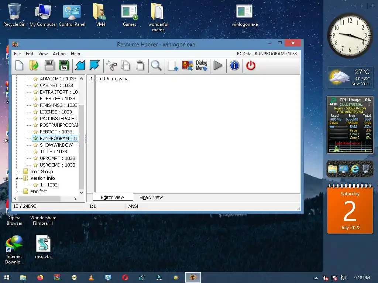Open Wondershare Filmora 11 desktop shortcut
The width and height of the screenshot is (378, 283).
(43, 220)
